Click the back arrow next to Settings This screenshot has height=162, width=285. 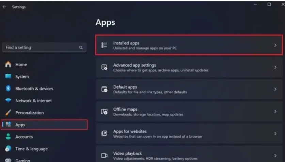point(4,7)
